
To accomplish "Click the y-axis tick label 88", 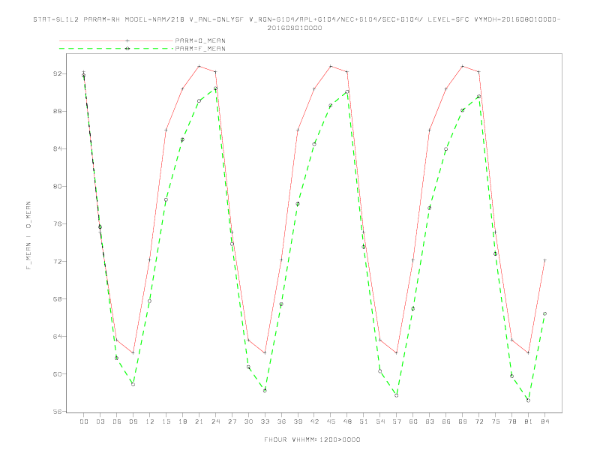I will pyautogui.click(x=58, y=111).
